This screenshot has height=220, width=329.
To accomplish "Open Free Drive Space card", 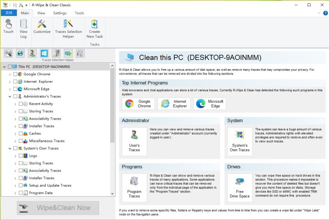I will 240,188.
